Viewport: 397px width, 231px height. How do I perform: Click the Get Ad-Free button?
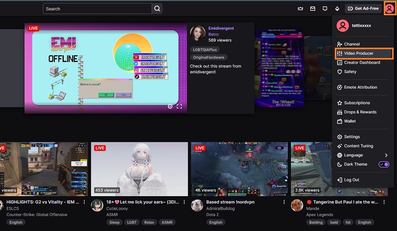coord(363,9)
